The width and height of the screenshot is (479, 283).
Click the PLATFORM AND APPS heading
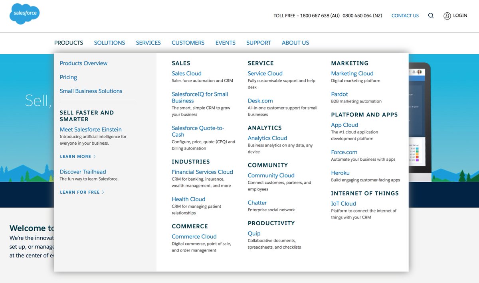(364, 115)
